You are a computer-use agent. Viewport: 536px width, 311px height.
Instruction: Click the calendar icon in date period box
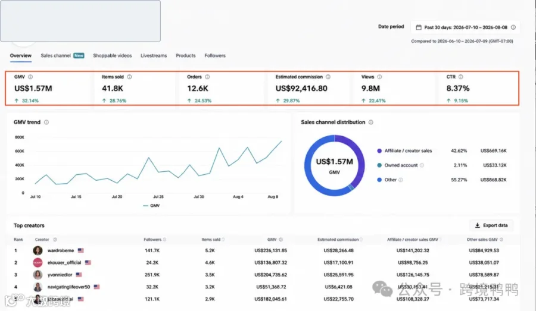click(x=419, y=27)
